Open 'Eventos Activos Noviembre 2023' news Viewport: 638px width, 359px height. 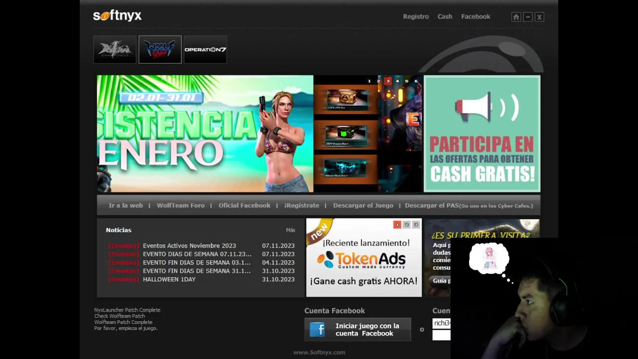(189, 246)
